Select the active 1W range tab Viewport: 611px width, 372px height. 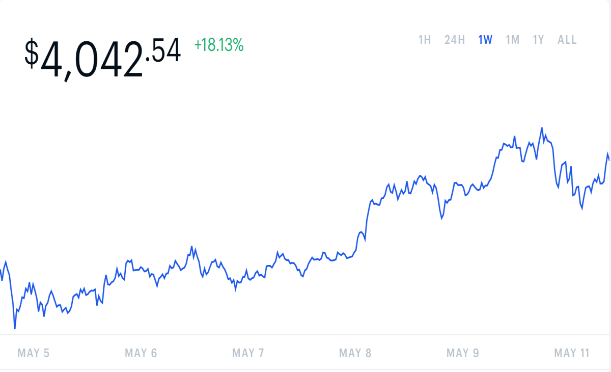click(485, 40)
